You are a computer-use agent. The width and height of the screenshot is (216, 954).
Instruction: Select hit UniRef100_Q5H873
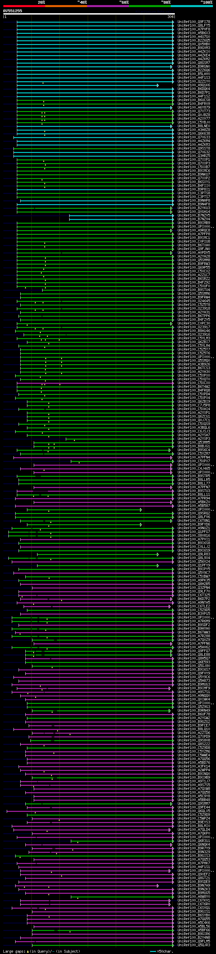(x=194, y=681)
